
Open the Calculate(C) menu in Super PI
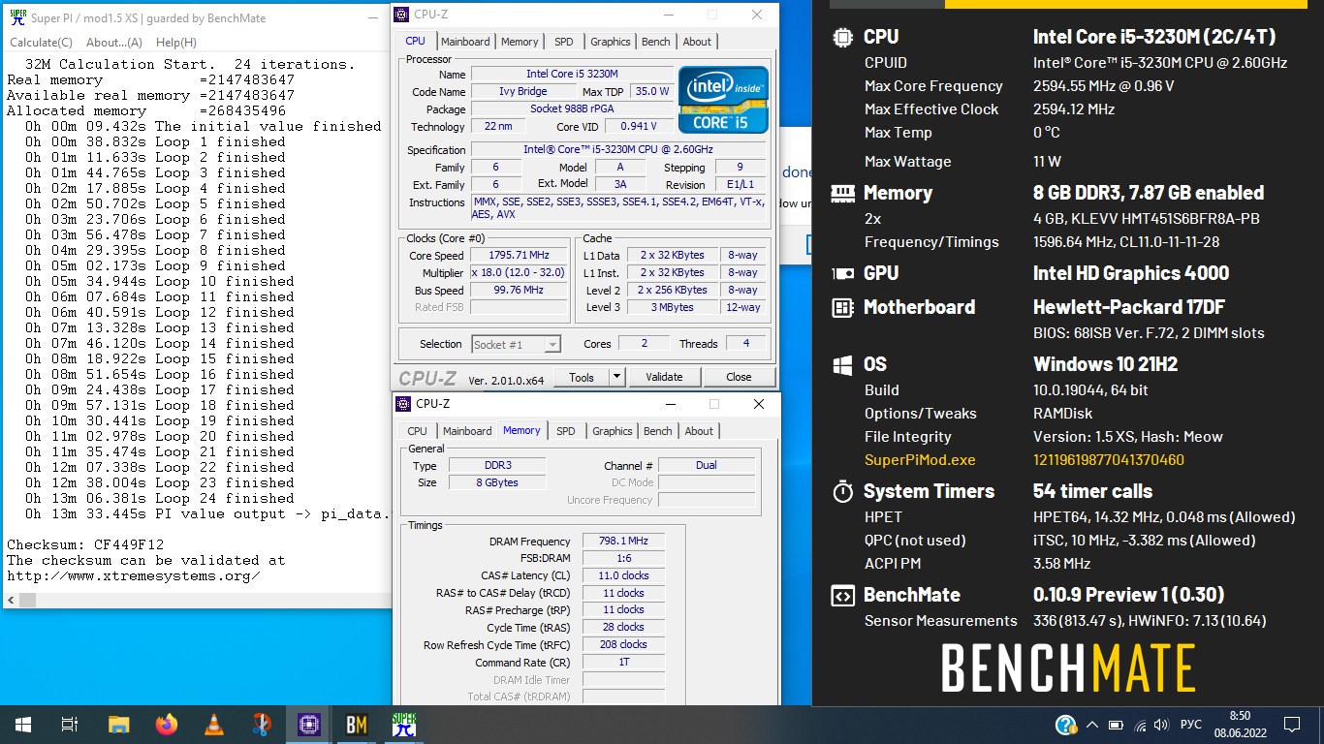pos(41,43)
